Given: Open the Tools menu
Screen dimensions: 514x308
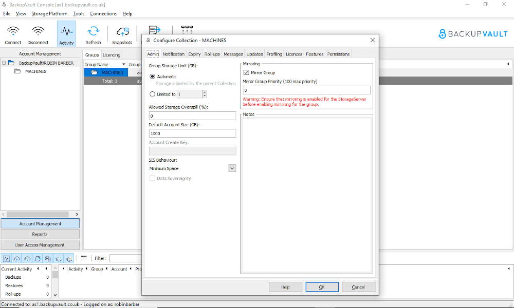Looking at the screenshot, I should click(x=78, y=14).
